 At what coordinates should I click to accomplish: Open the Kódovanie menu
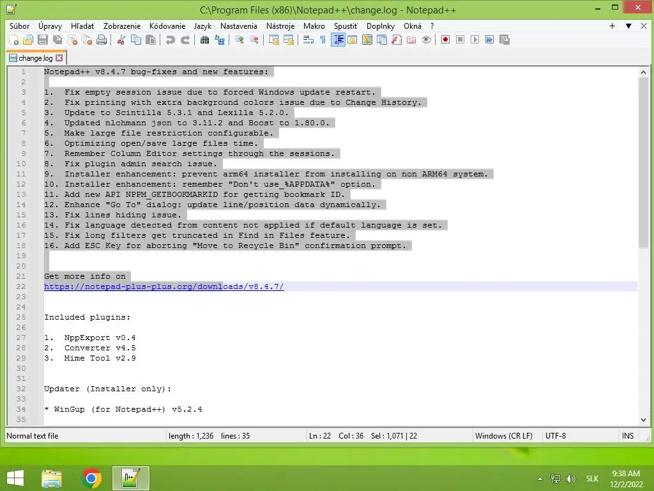pos(167,26)
